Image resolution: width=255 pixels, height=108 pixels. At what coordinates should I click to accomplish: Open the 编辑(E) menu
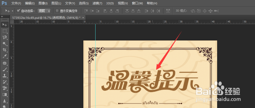click(30, 3)
